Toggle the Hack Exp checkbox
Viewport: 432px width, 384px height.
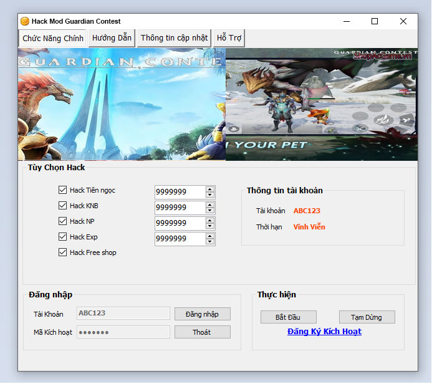coord(62,237)
